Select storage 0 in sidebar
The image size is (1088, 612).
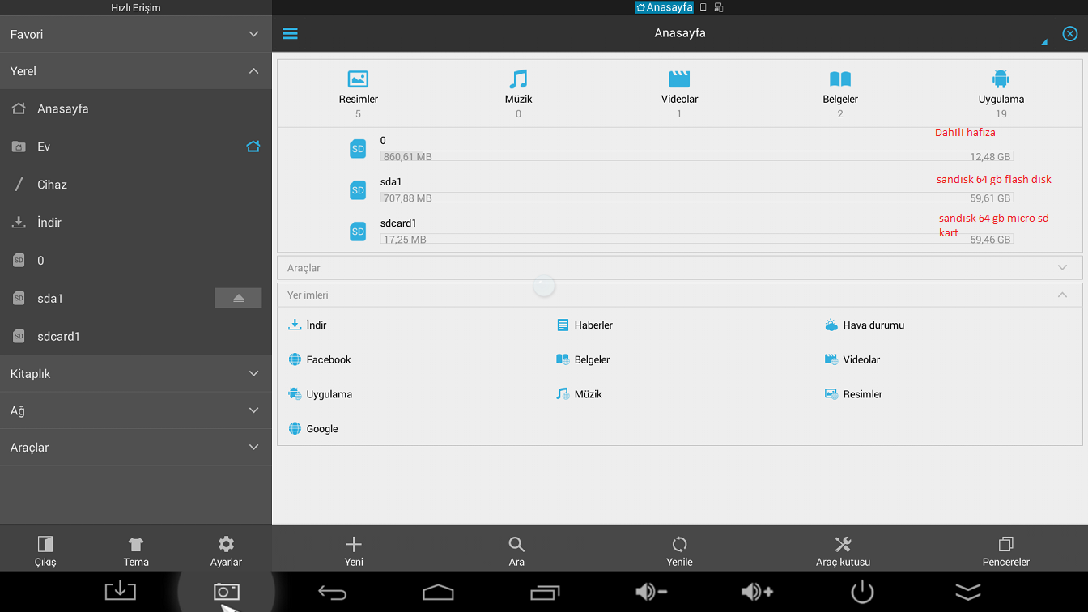135,261
